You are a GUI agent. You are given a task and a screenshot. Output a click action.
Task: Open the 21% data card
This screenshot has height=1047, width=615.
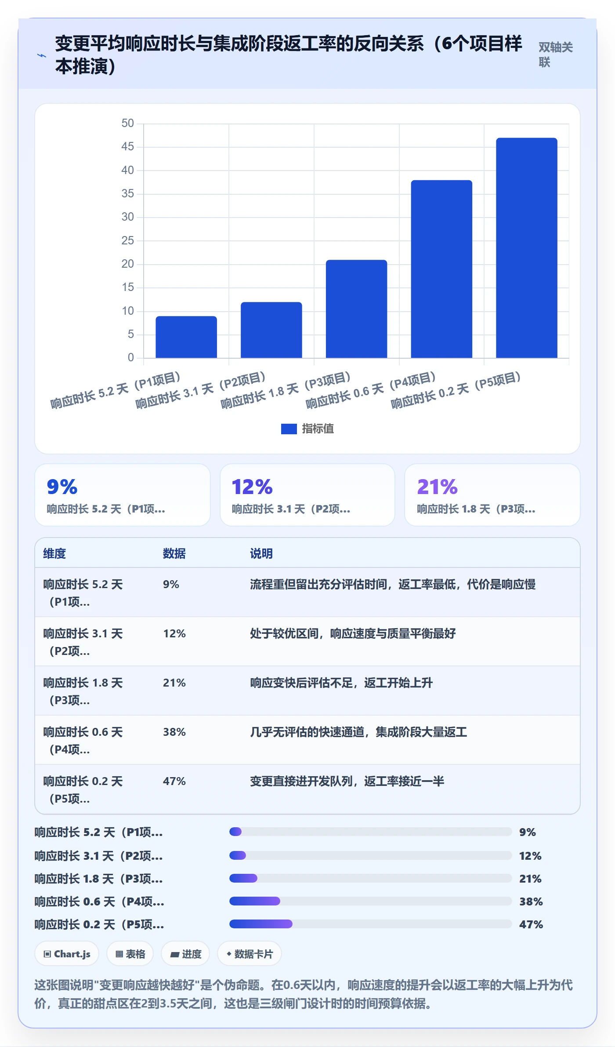coord(492,495)
